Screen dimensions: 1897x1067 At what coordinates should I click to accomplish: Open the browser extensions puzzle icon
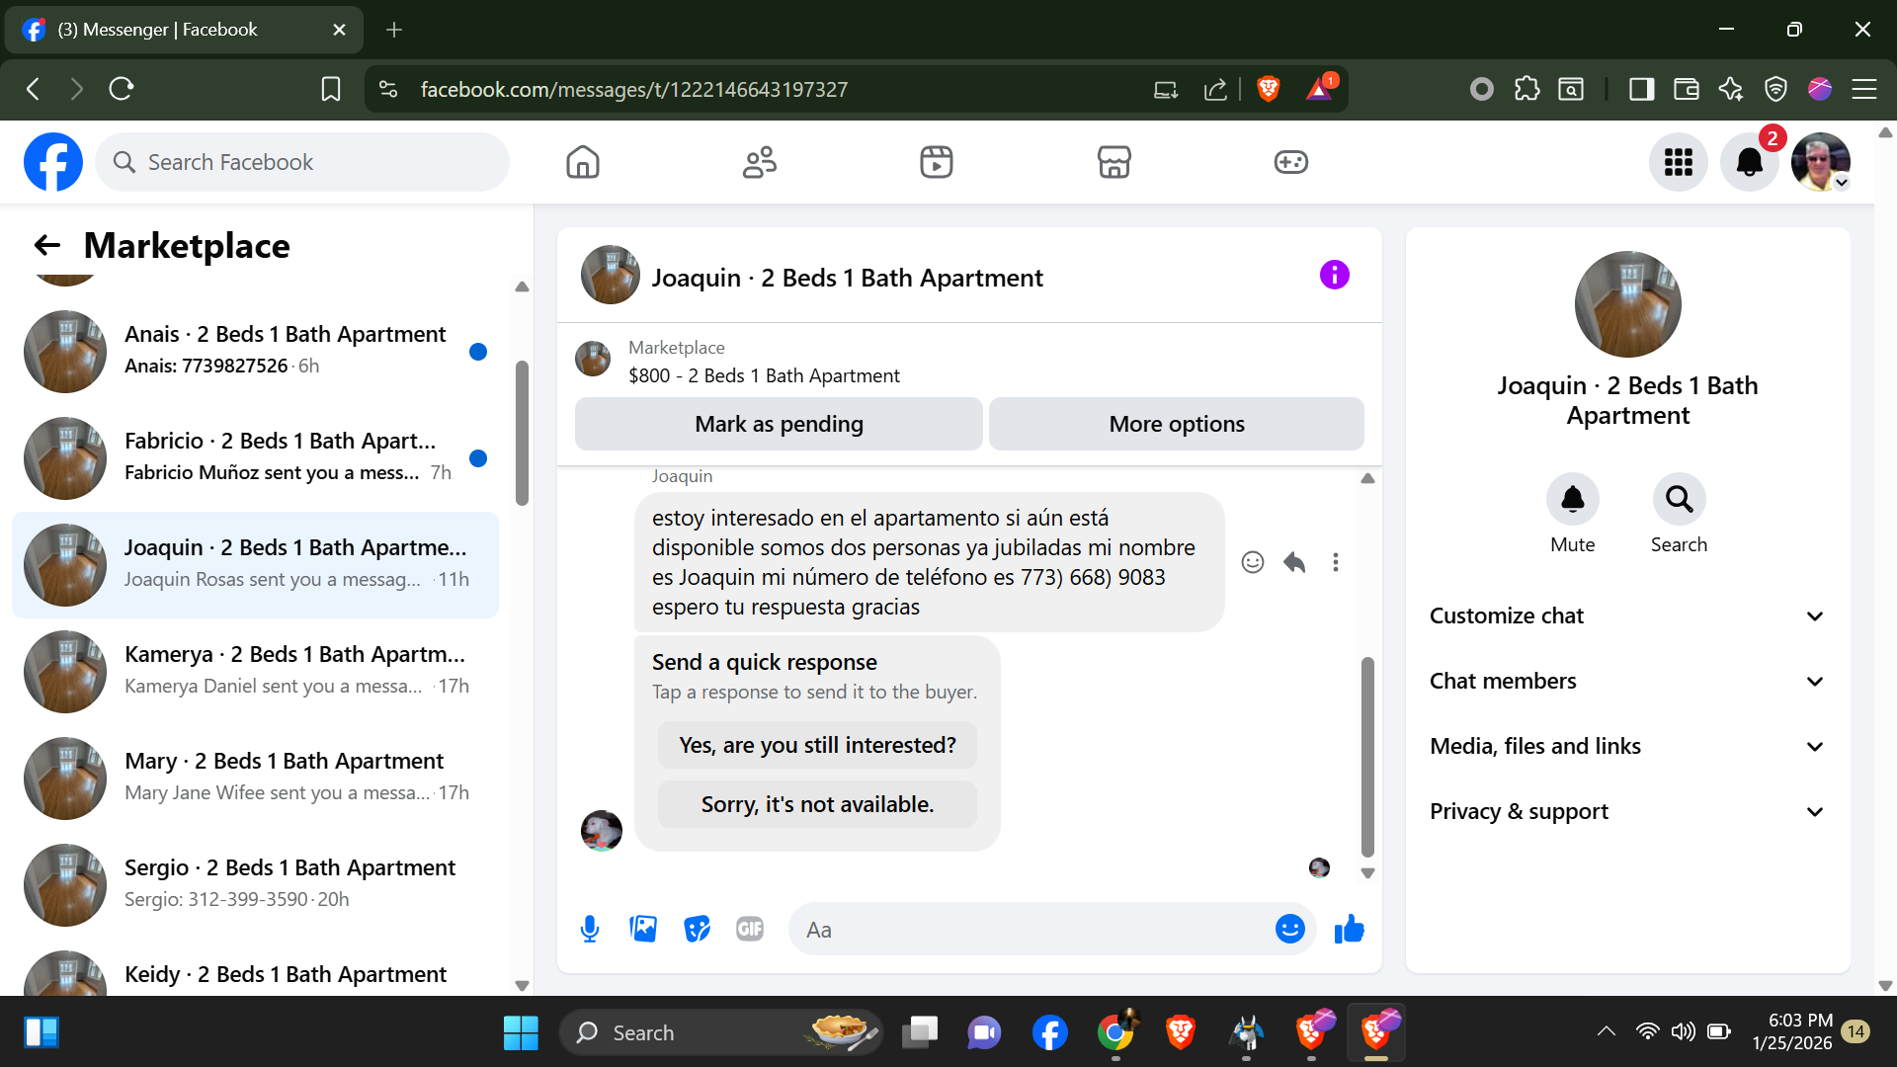click(1526, 89)
